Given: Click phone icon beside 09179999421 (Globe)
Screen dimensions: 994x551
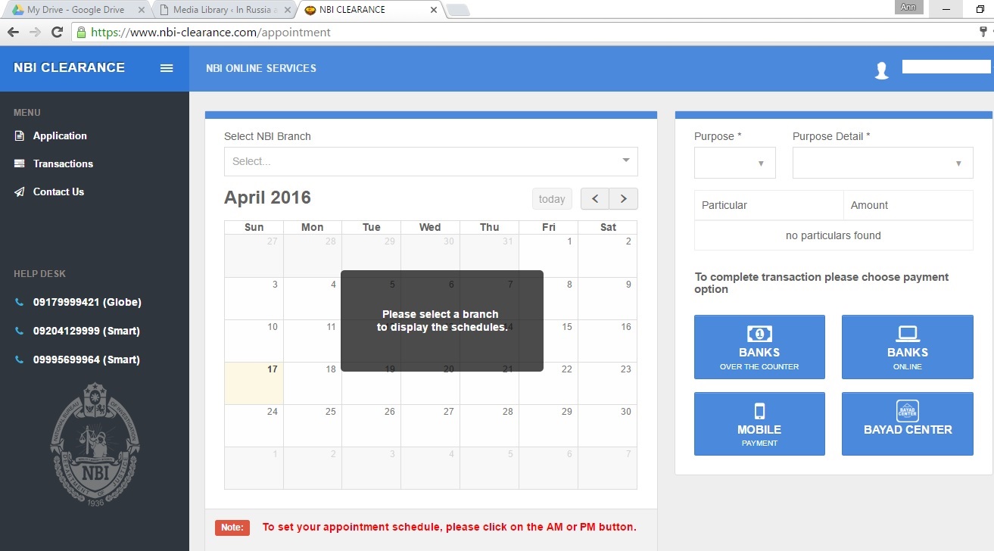Looking at the screenshot, I should tap(20, 303).
